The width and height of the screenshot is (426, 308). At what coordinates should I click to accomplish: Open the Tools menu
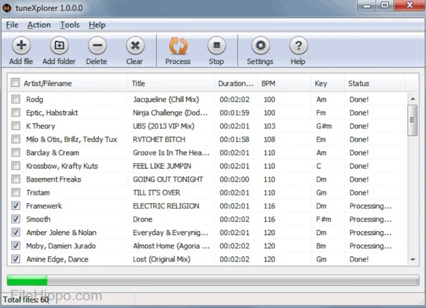coord(70,25)
